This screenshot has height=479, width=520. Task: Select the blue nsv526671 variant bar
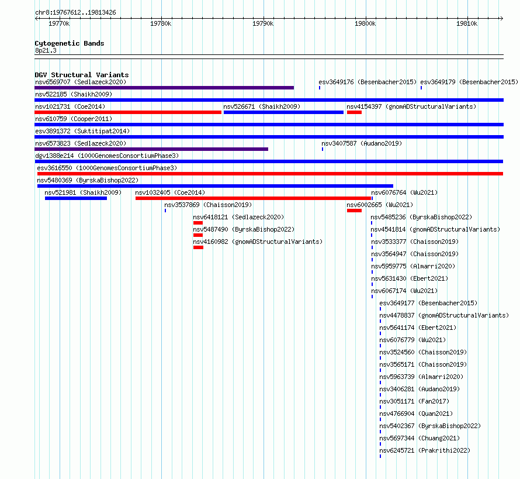point(283,112)
